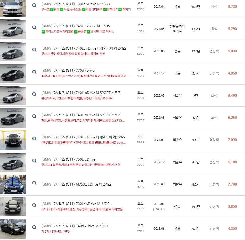Click price 8,490
Image resolution: width=245 pixels, height=240 pixels.
[232, 95]
